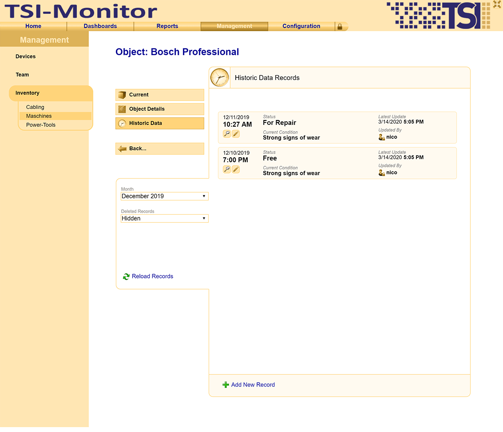Open the Month dropdown showing December 2019
Screen dimensions: 503x432
click(165, 196)
